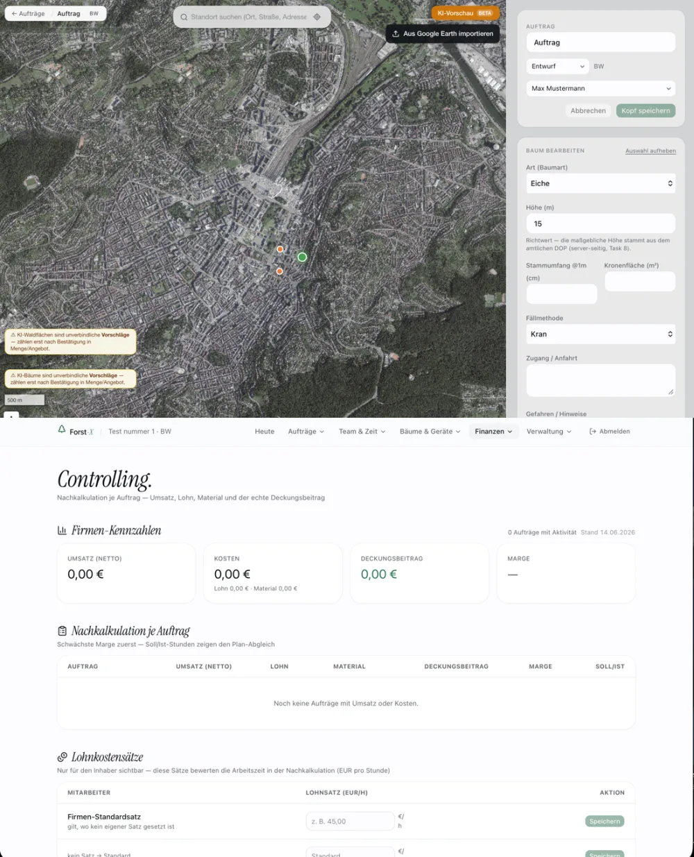
Task: Click Abbrechen in Auftrag panel
Action: pos(588,111)
